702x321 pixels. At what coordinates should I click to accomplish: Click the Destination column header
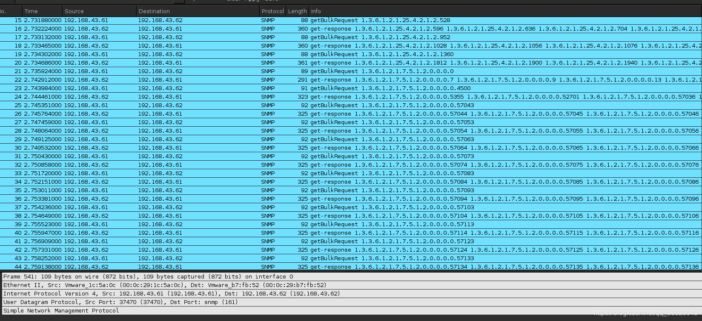click(198, 11)
